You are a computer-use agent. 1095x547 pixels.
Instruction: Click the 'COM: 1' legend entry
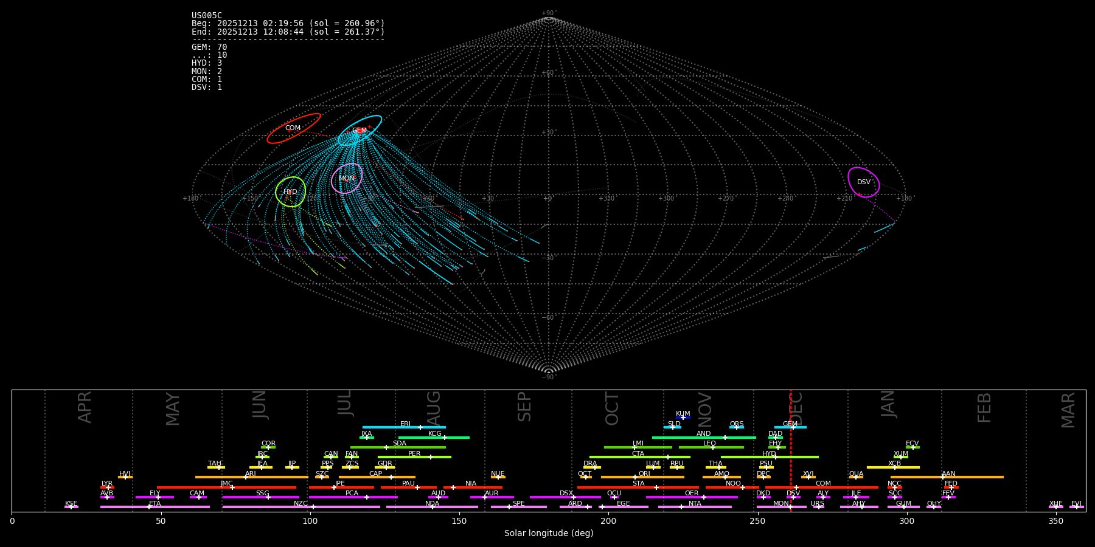pyautogui.click(x=207, y=79)
